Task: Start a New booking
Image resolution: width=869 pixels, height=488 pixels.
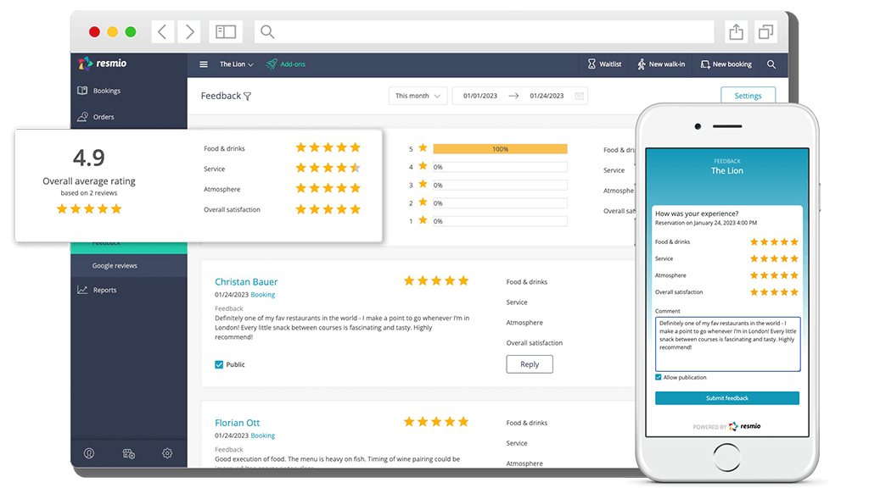Action: point(726,64)
